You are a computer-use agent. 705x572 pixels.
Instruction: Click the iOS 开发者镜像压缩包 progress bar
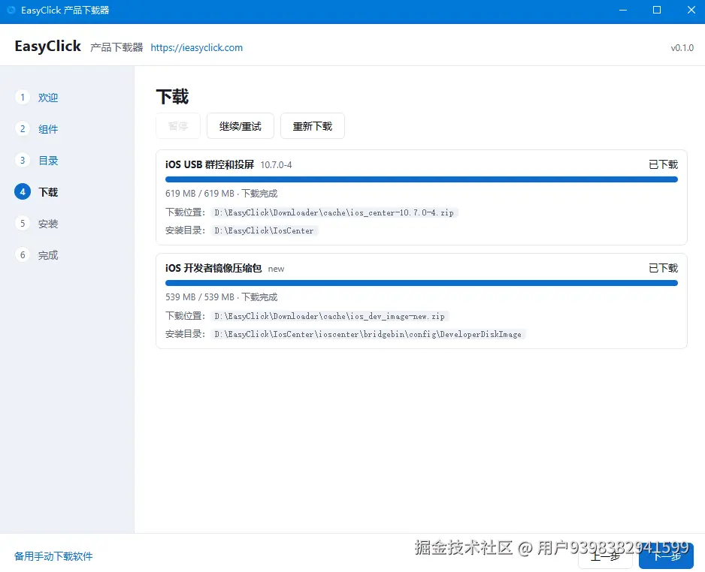pos(422,283)
